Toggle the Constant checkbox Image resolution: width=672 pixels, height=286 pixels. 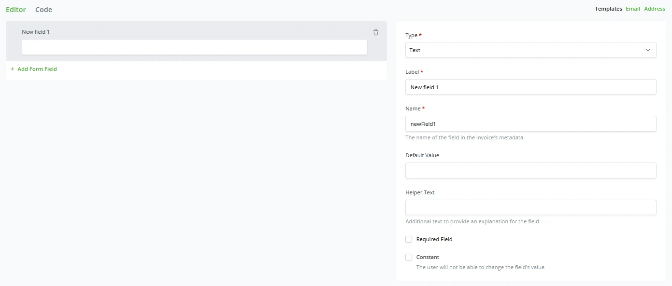409,257
